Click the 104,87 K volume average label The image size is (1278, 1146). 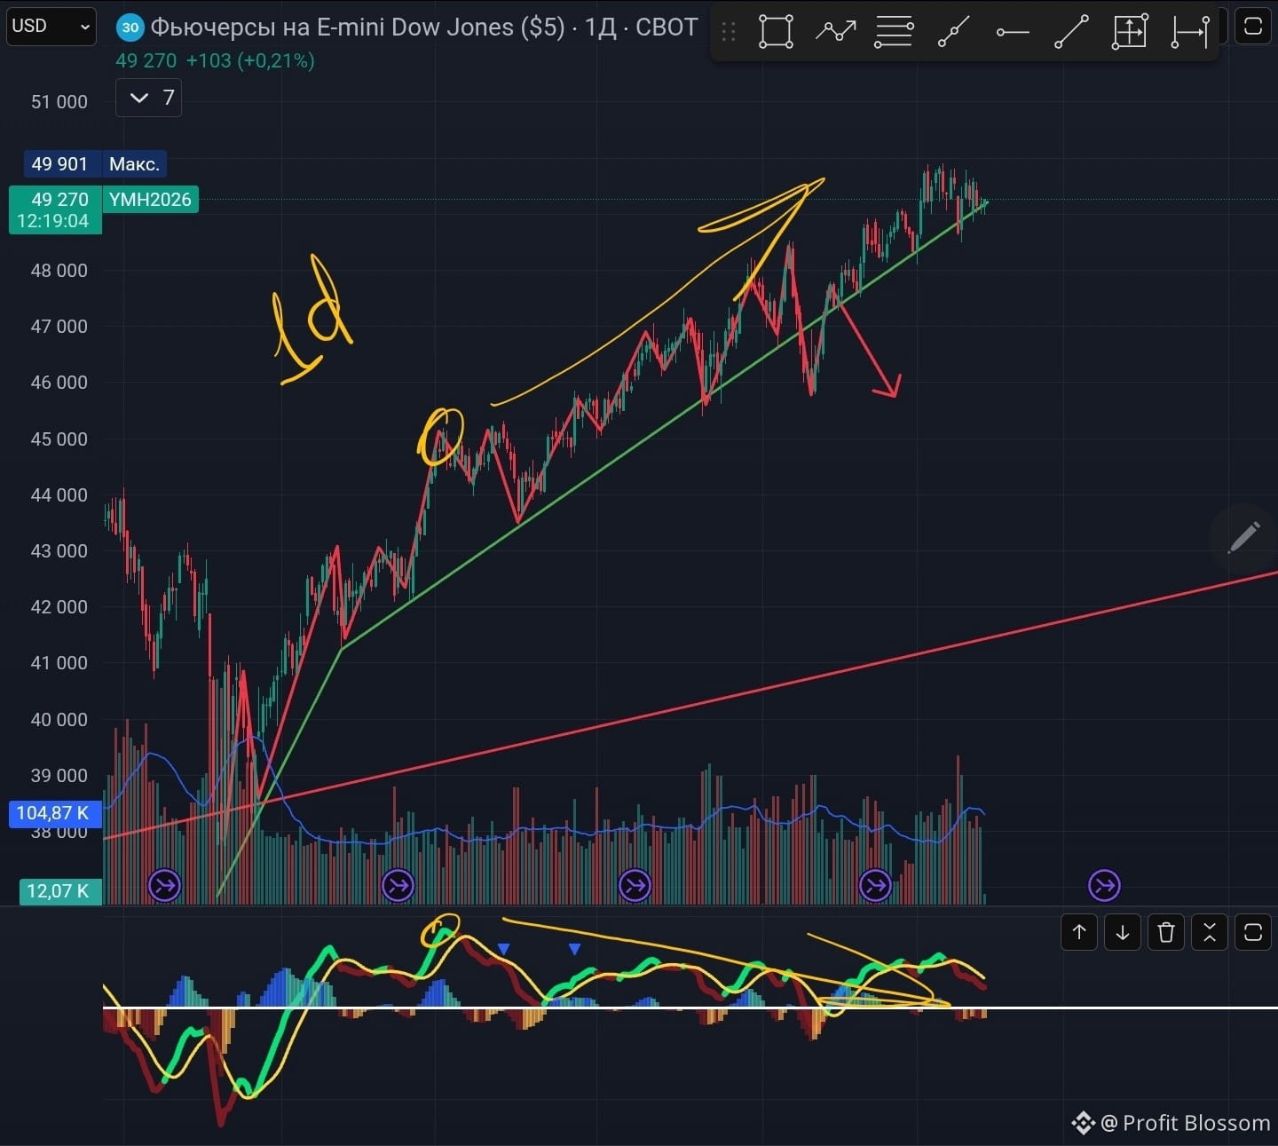pos(55,813)
